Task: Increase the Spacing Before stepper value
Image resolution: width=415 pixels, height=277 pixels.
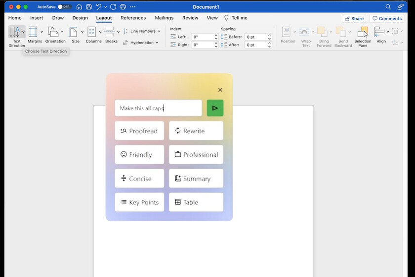Action: (x=269, y=35)
